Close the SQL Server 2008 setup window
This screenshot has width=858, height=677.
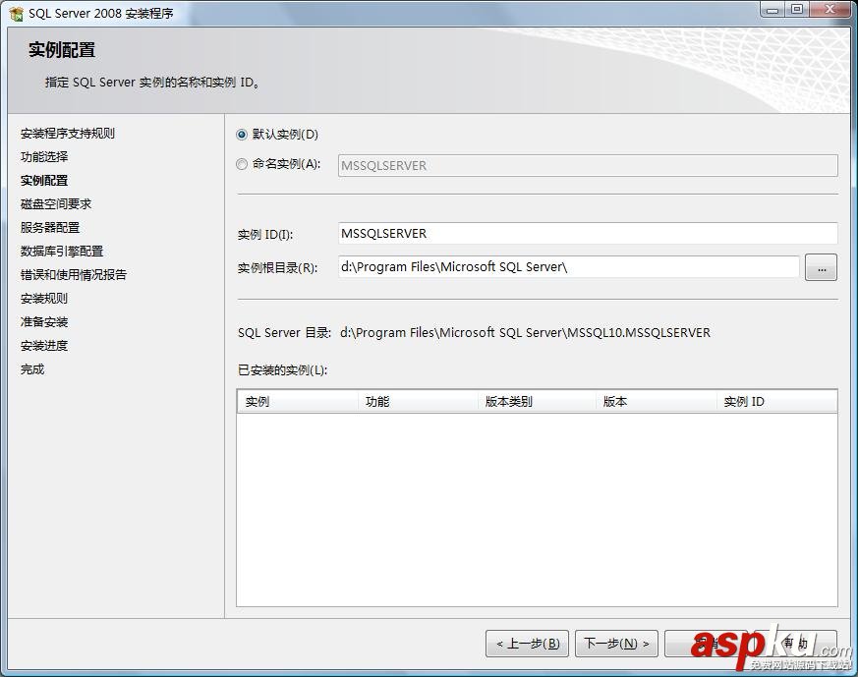point(829,9)
